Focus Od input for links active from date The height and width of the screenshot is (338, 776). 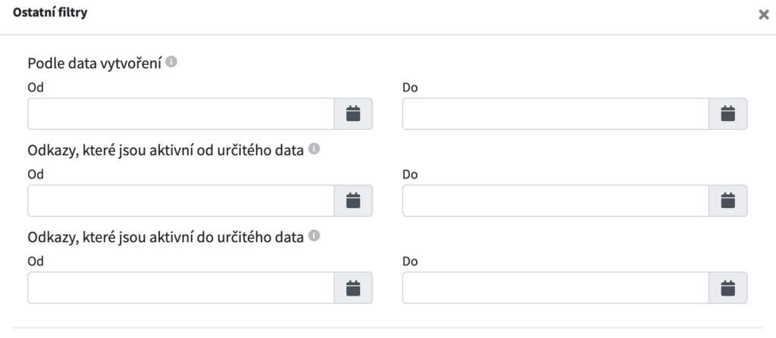click(180, 200)
